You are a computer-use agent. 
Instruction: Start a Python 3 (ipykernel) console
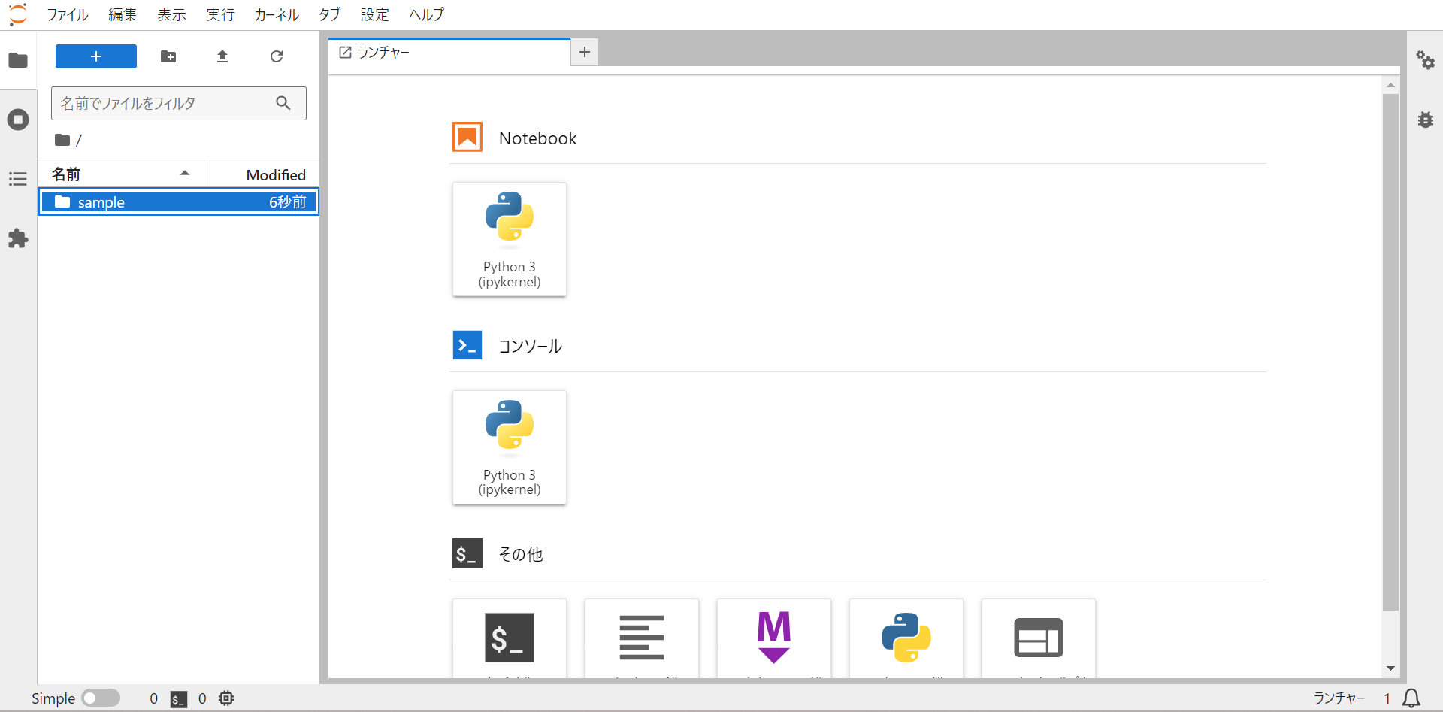pyautogui.click(x=509, y=447)
